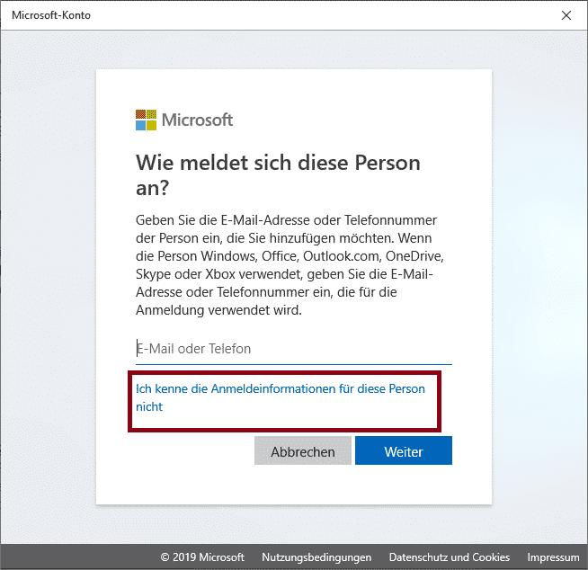Click the red square of the Microsoft logo
This screenshot has width=588, height=570.
tap(140, 114)
